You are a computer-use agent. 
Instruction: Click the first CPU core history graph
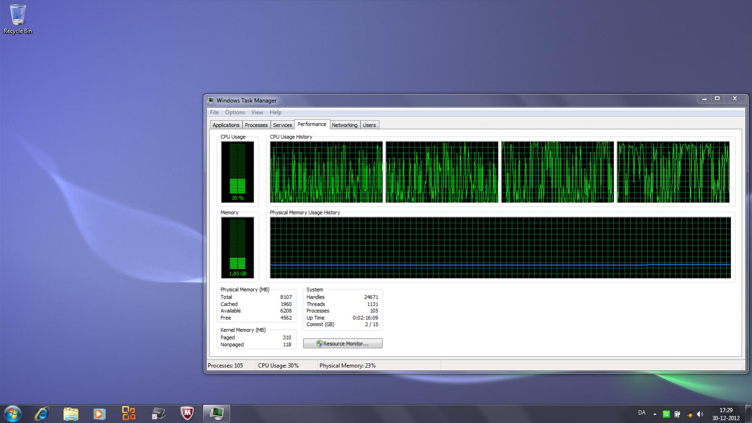pos(326,172)
